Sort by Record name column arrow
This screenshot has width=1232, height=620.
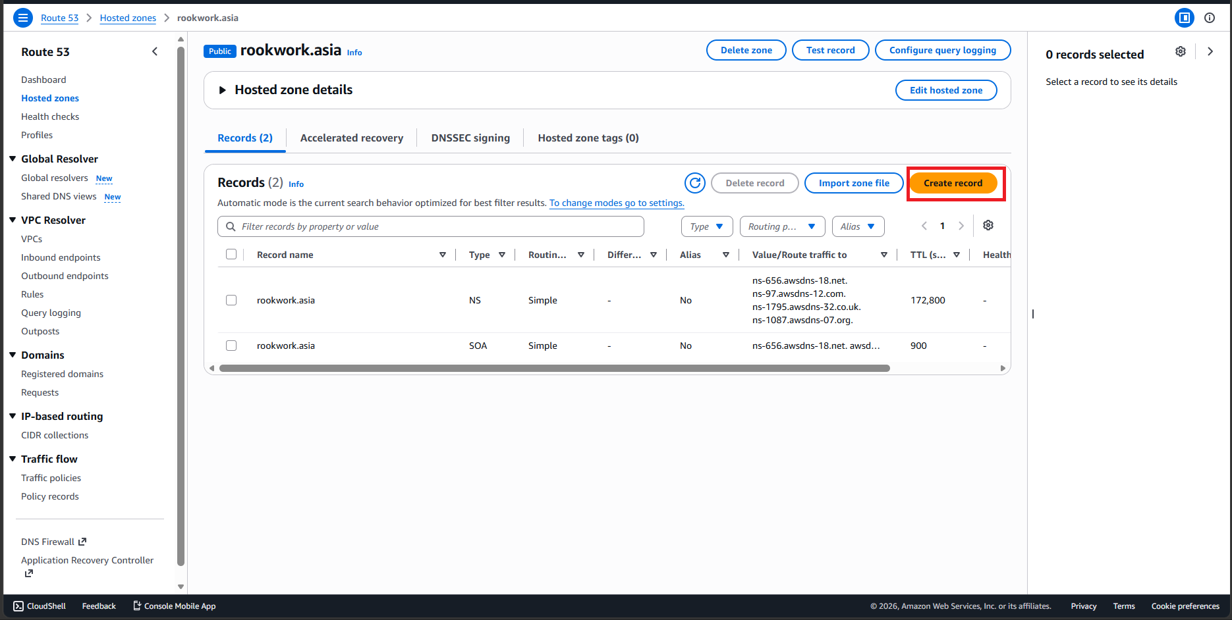(x=443, y=255)
